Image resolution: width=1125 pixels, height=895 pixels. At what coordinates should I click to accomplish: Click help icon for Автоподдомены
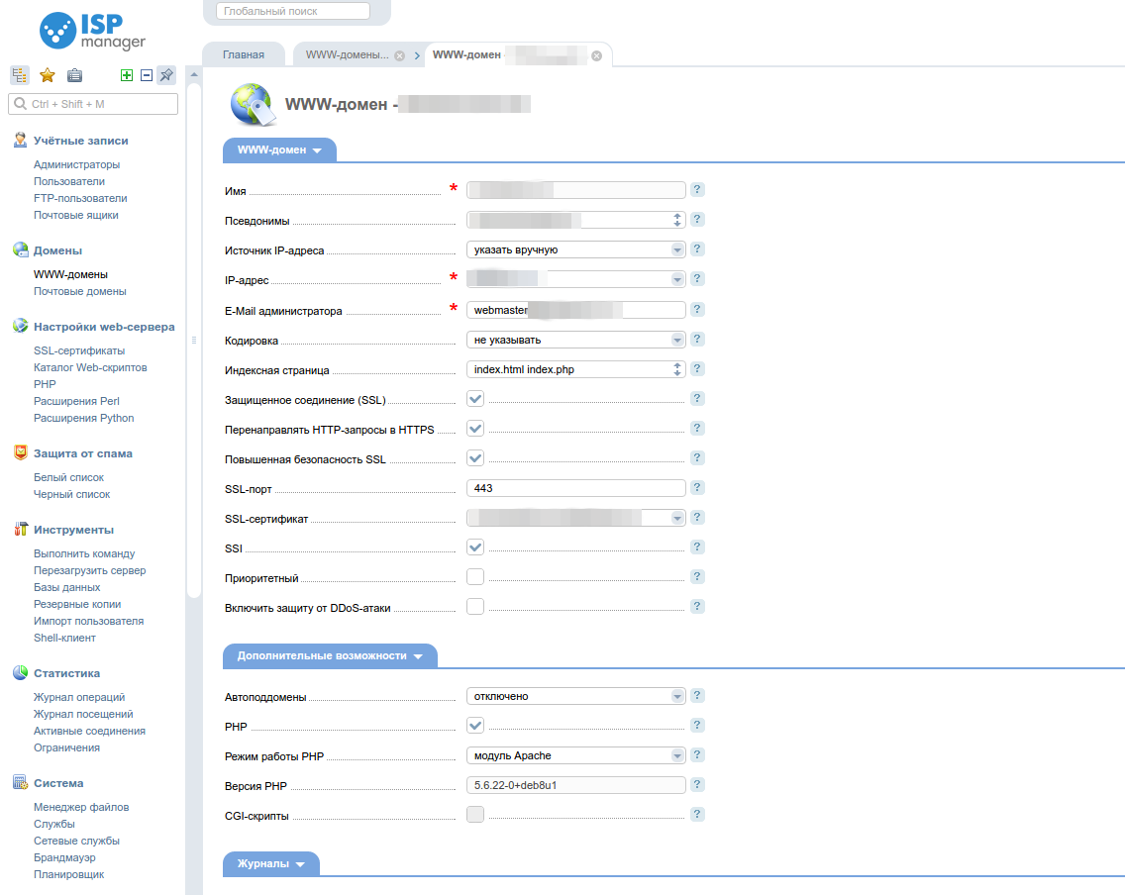pos(696,696)
